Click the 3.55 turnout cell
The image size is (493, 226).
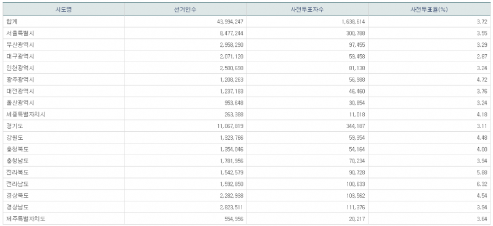tap(483, 33)
